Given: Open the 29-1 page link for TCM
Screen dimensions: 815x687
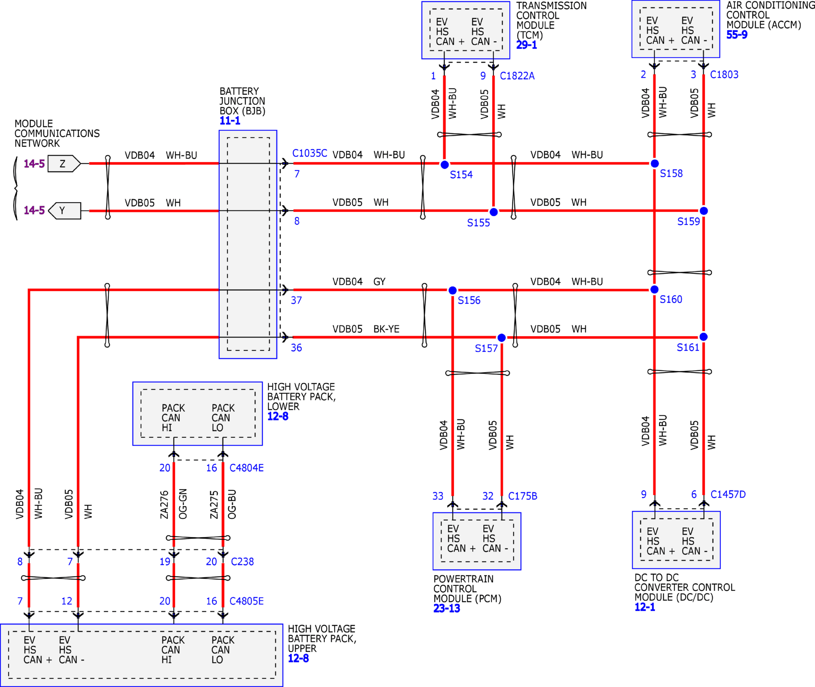Looking at the screenshot, I should (526, 45).
